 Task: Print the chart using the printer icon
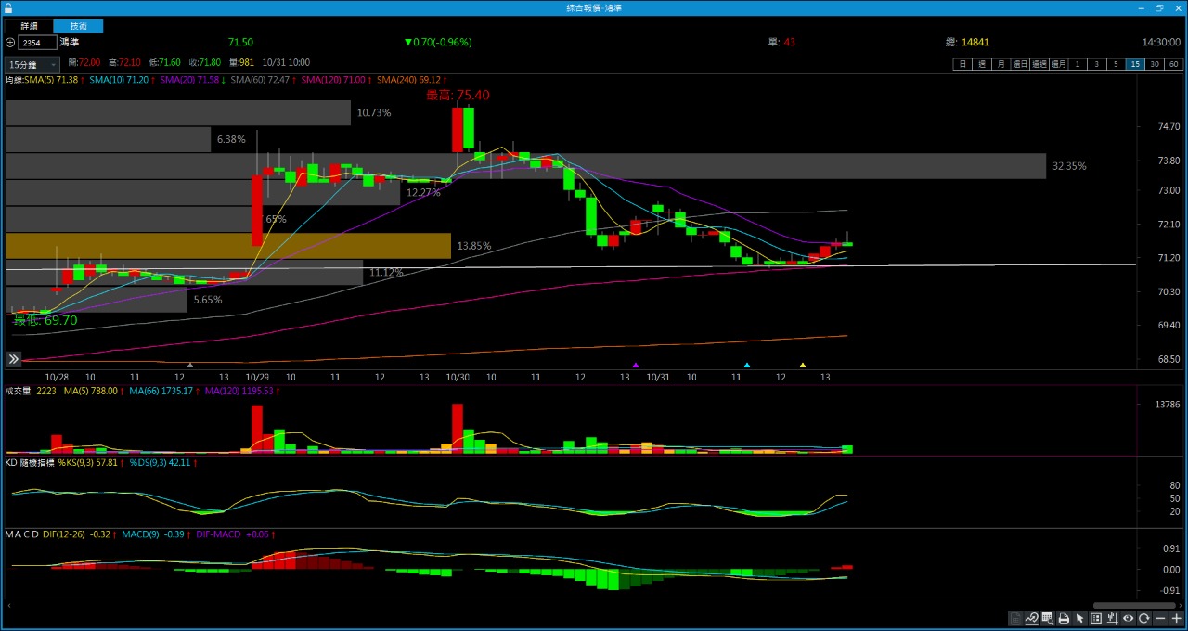coord(1064,618)
